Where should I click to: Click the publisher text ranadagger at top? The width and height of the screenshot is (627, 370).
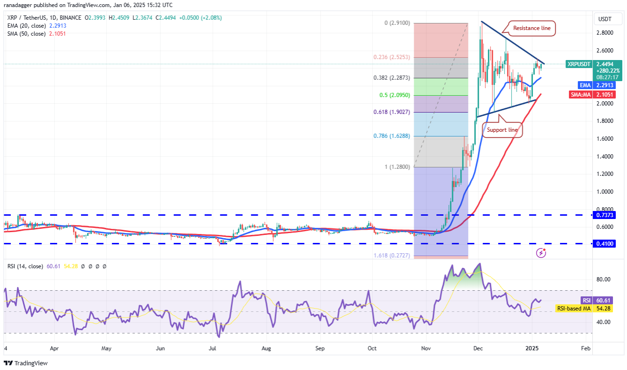pos(19,5)
